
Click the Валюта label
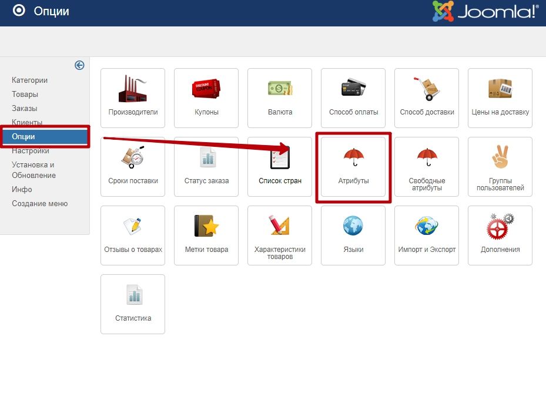pyautogui.click(x=280, y=112)
